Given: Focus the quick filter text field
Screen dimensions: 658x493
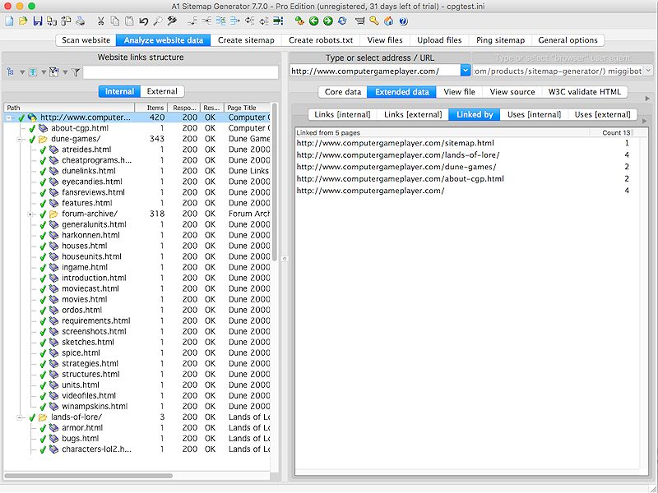Looking at the screenshot, I should 181,72.
